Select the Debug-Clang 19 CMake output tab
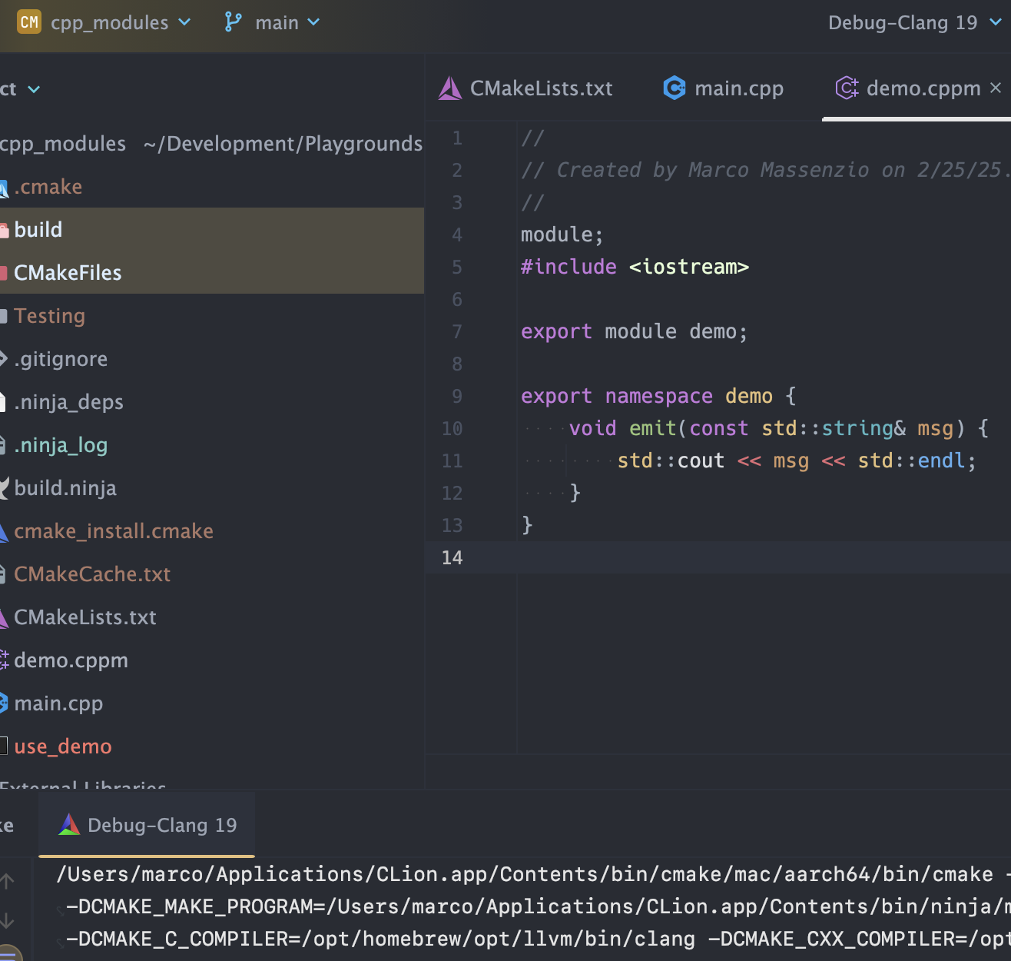Image resolution: width=1011 pixels, height=961 pixels. (161, 825)
